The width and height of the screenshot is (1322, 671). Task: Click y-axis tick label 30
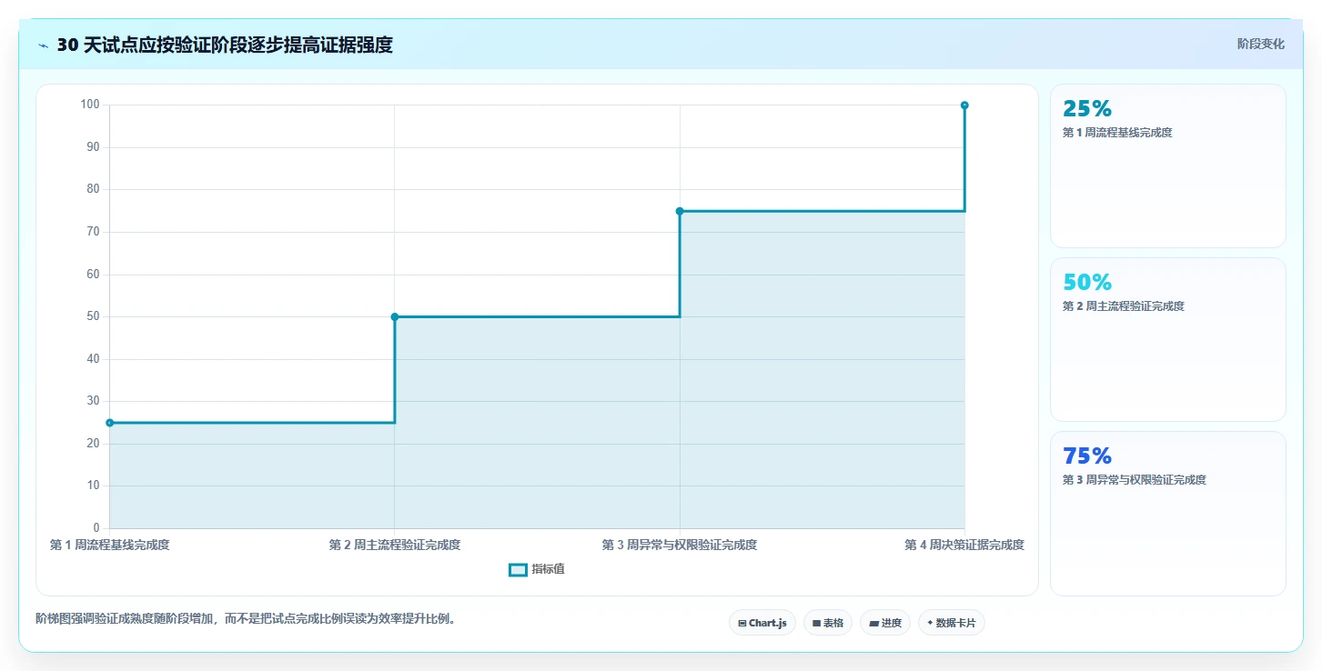point(93,401)
